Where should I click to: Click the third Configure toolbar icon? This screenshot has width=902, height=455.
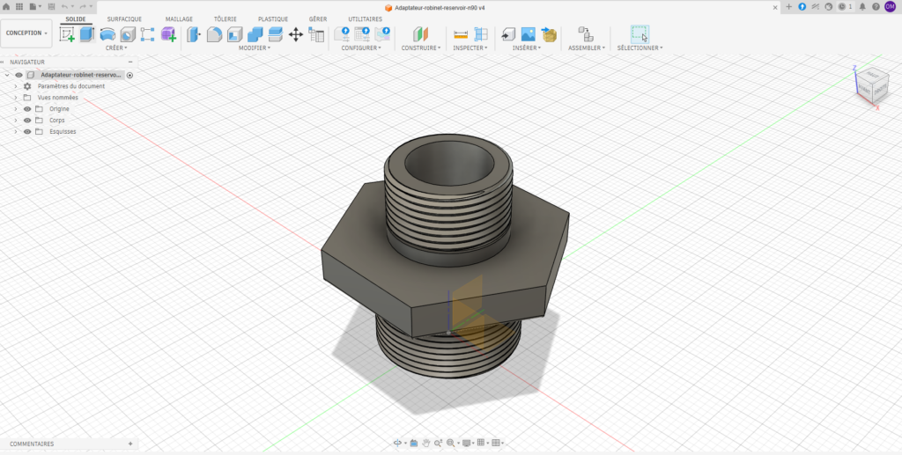382,34
